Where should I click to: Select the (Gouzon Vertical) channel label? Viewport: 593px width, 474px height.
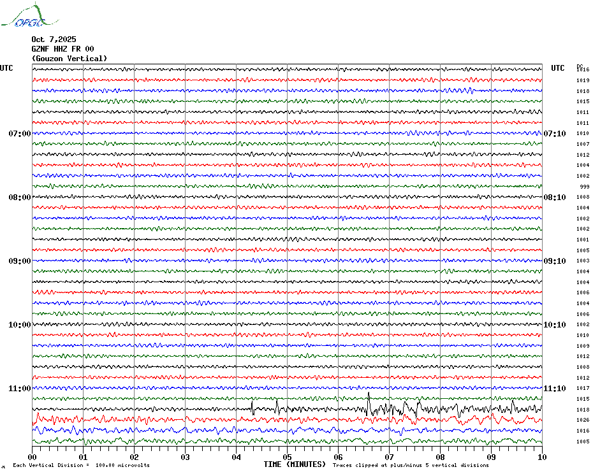[x=69, y=59]
